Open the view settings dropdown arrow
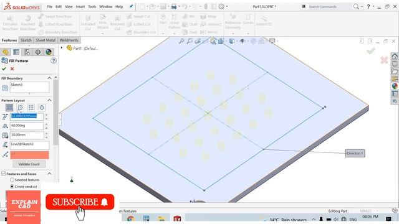 pyautogui.click(x=277, y=41)
